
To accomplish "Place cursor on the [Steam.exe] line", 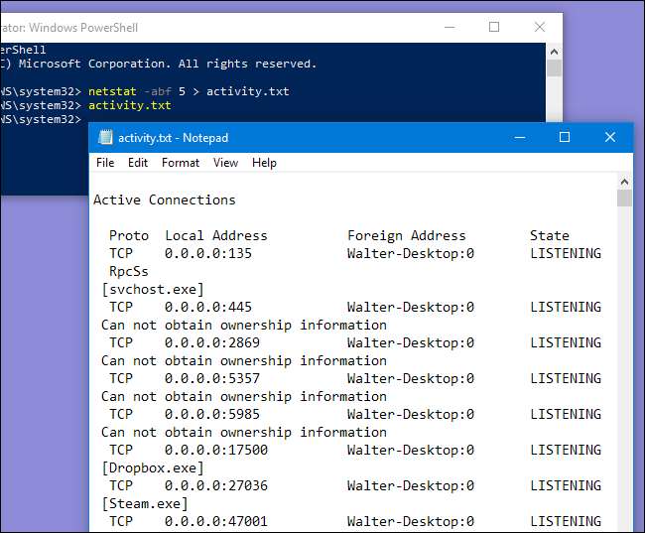I will (145, 503).
